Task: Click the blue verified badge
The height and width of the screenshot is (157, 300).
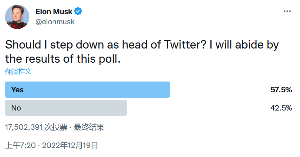Action: click(78, 12)
